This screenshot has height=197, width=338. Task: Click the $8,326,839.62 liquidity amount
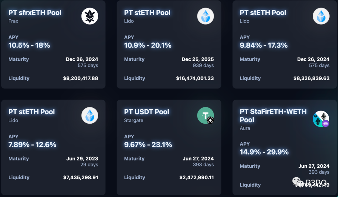[x=311, y=78]
